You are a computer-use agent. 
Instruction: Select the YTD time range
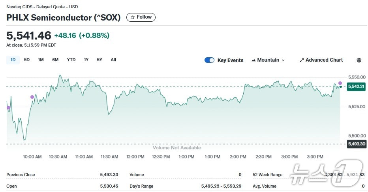coord(71,60)
